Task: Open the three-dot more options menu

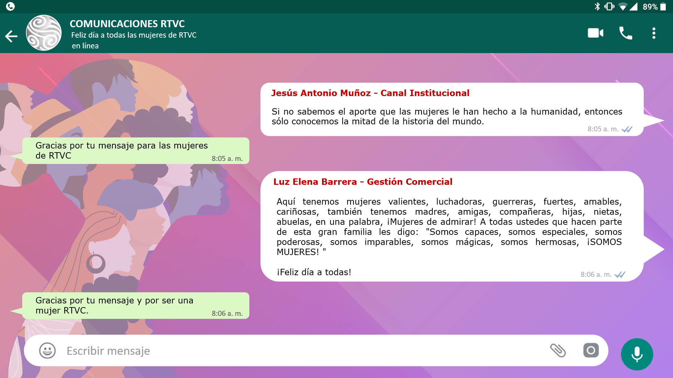Action: click(653, 33)
